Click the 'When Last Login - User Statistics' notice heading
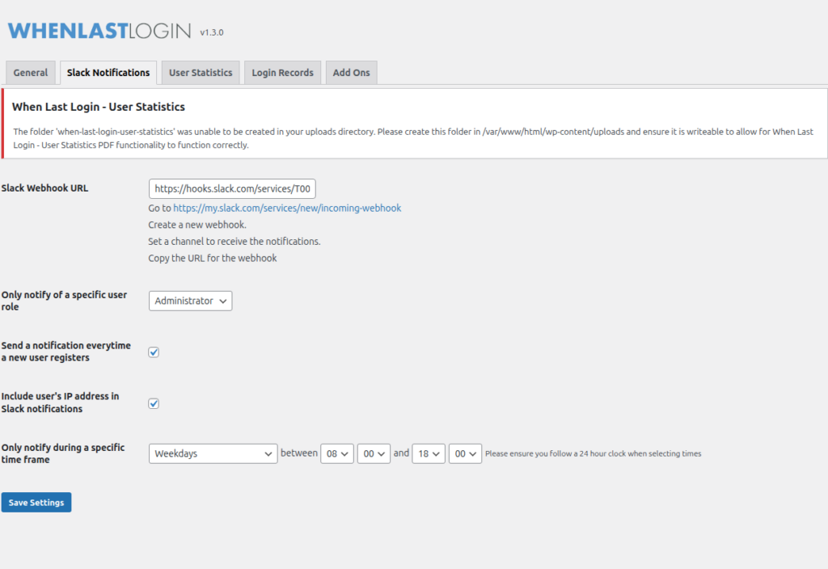The height and width of the screenshot is (569, 828). (99, 107)
